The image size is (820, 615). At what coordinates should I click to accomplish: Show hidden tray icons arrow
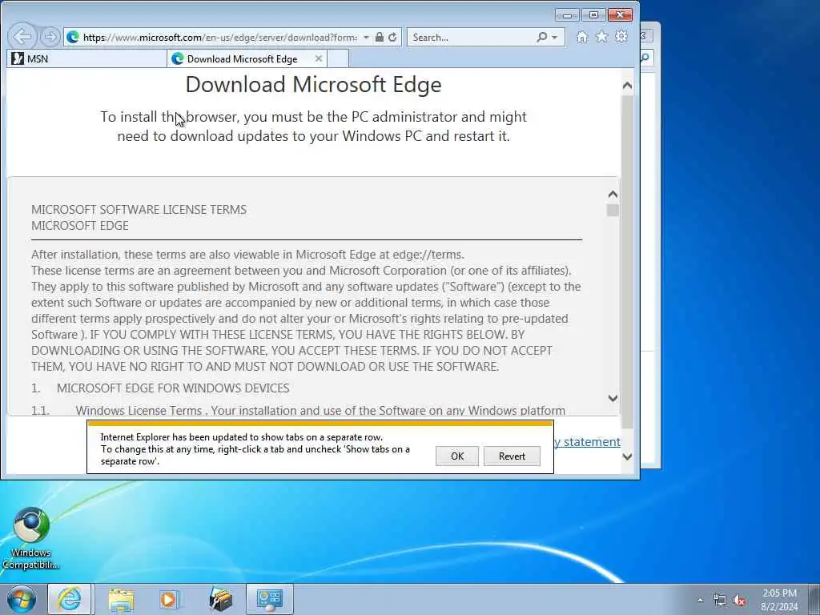point(700,600)
